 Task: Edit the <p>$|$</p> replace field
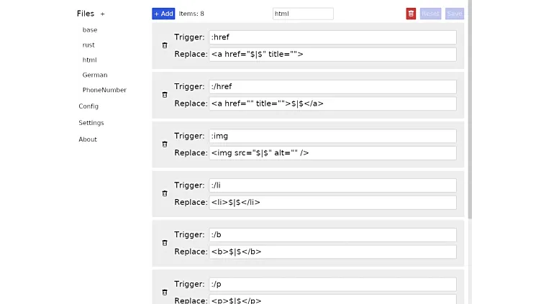coord(332,300)
